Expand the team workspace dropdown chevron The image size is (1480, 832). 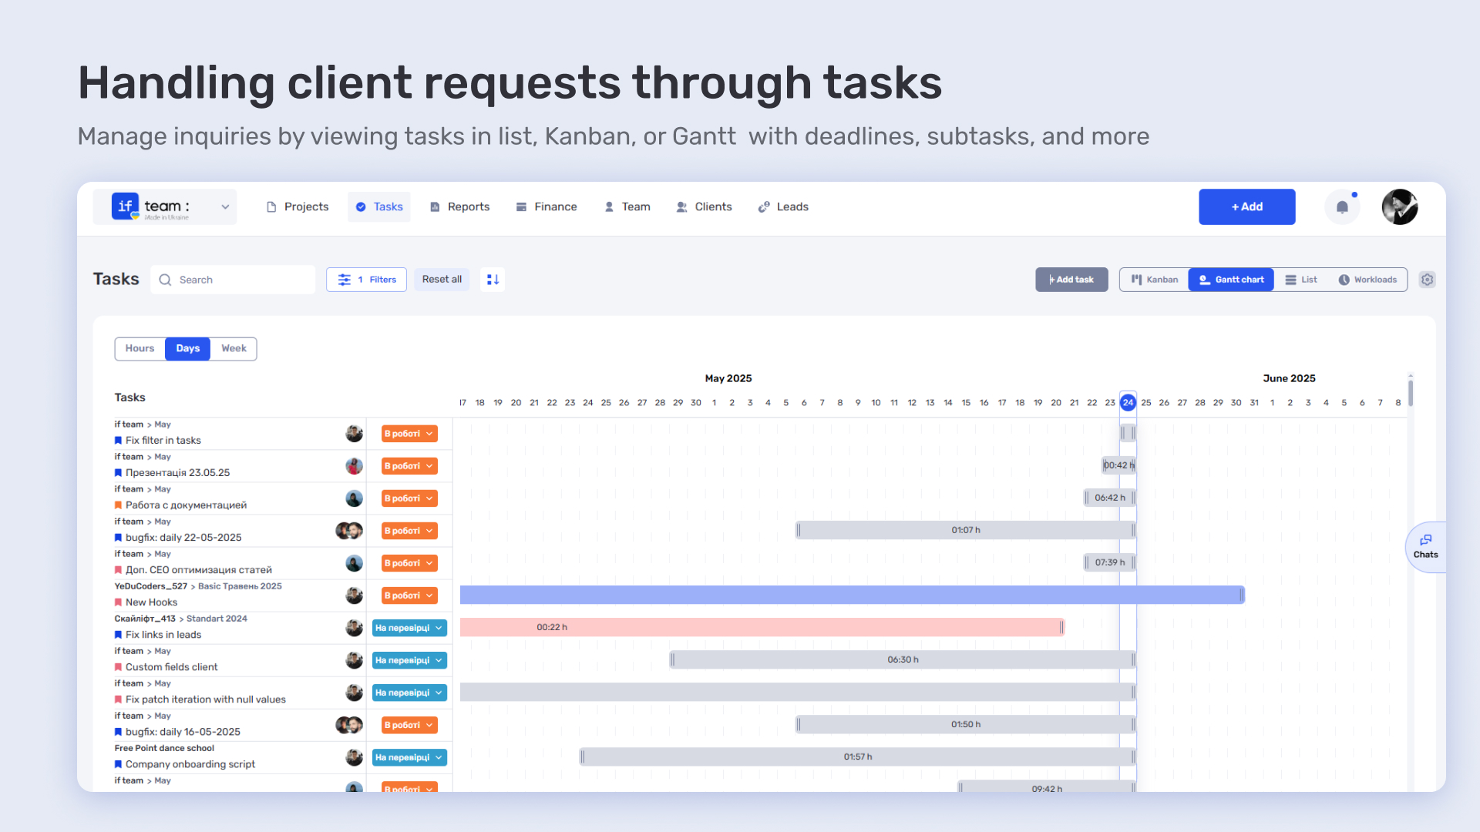tap(225, 206)
